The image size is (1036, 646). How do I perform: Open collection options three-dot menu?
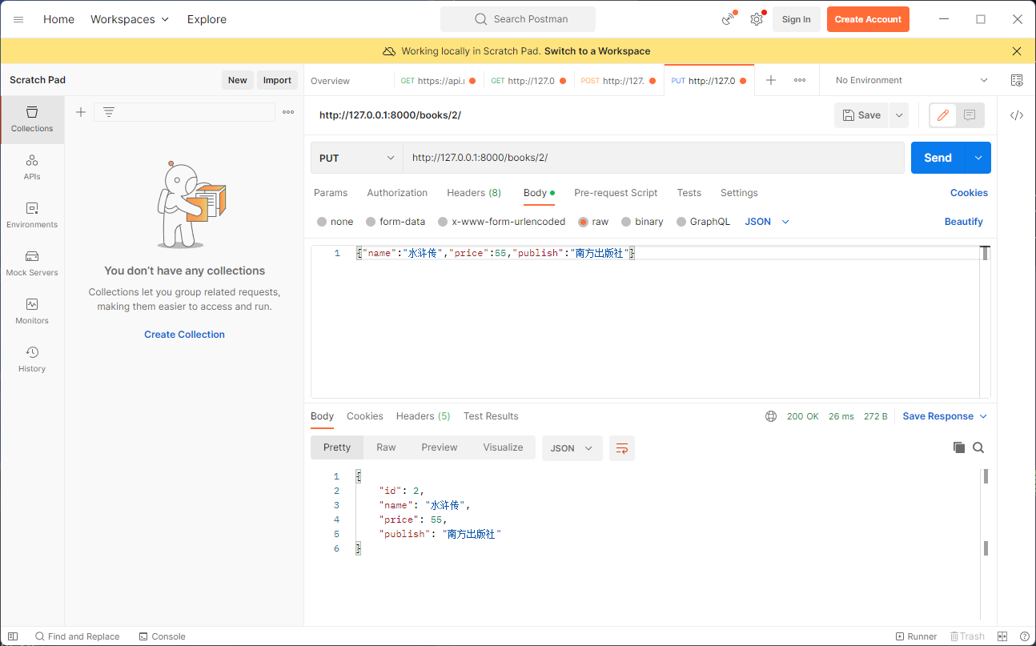pyautogui.click(x=288, y=112)
